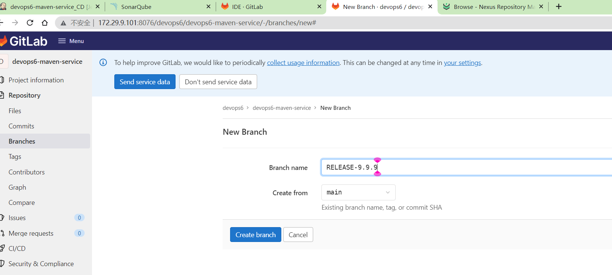
Task: Click the info icon in the usage banner
Action: point(103,62)
